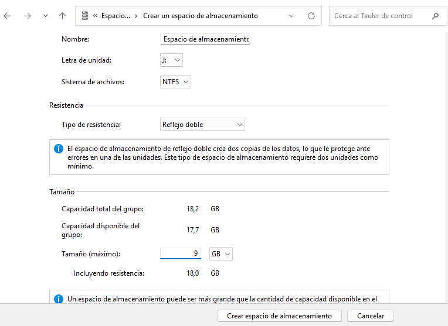Click the Back navigation arrow

click(8, 16)
